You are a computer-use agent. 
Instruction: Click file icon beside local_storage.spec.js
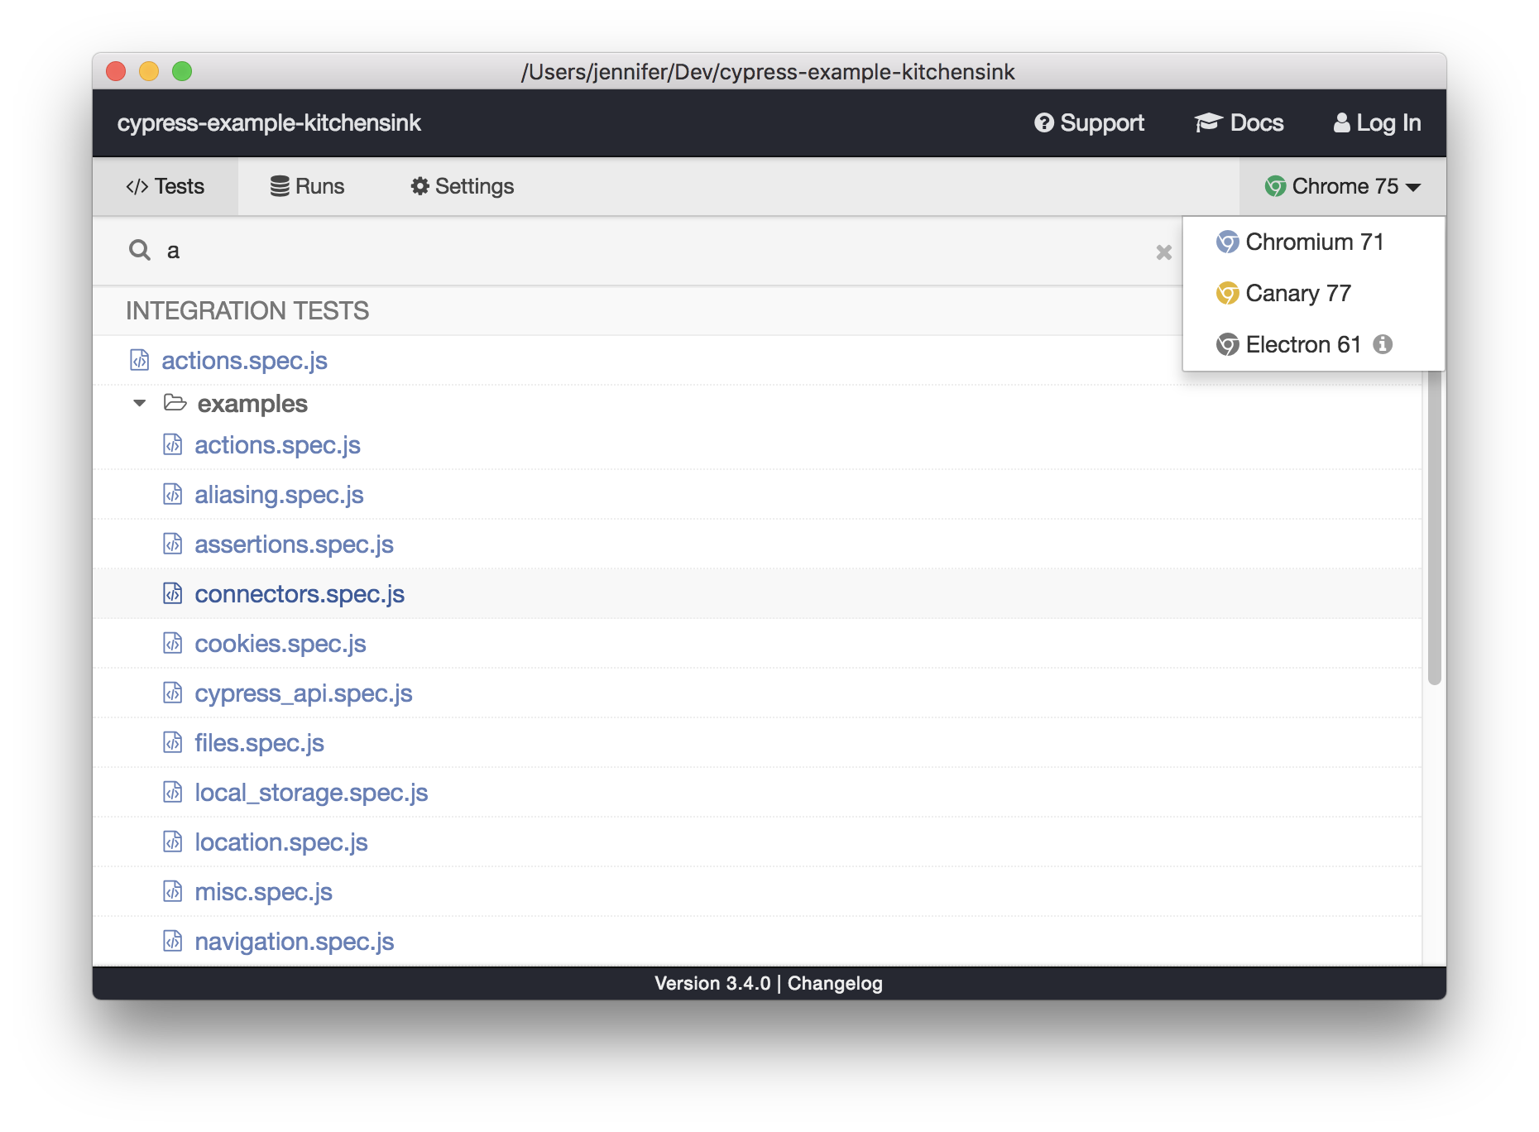[x=172, y=792]
